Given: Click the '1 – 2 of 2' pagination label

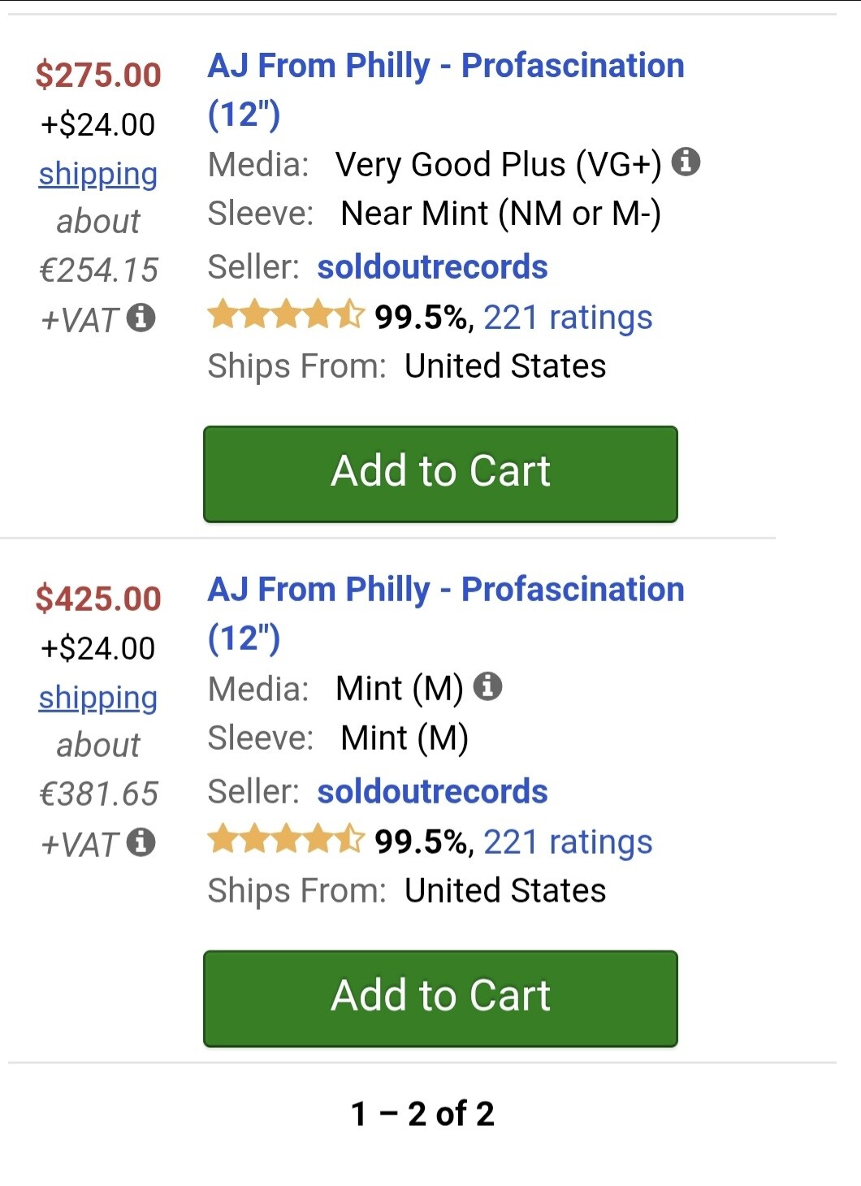Looking at the screenshot, I should point(422,1114).
